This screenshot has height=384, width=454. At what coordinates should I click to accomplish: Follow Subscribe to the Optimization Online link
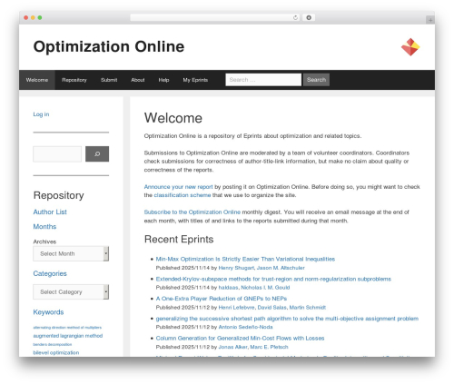pyautogui.click(x=192, y=212)
